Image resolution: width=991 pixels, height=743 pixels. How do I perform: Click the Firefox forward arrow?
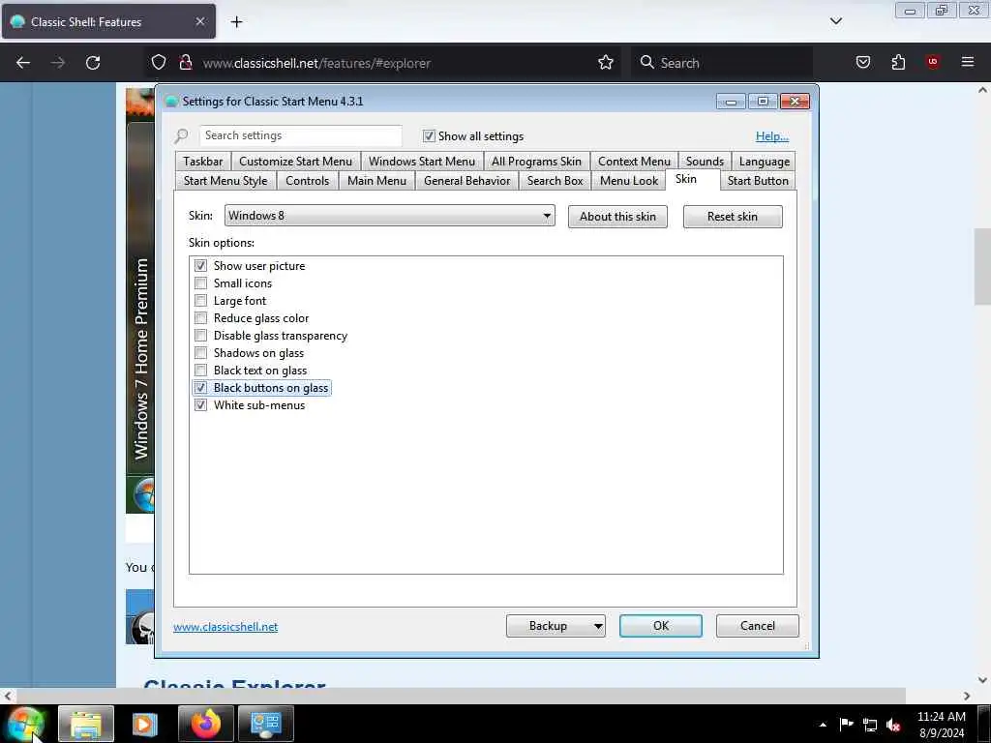[x=57, y=63]
